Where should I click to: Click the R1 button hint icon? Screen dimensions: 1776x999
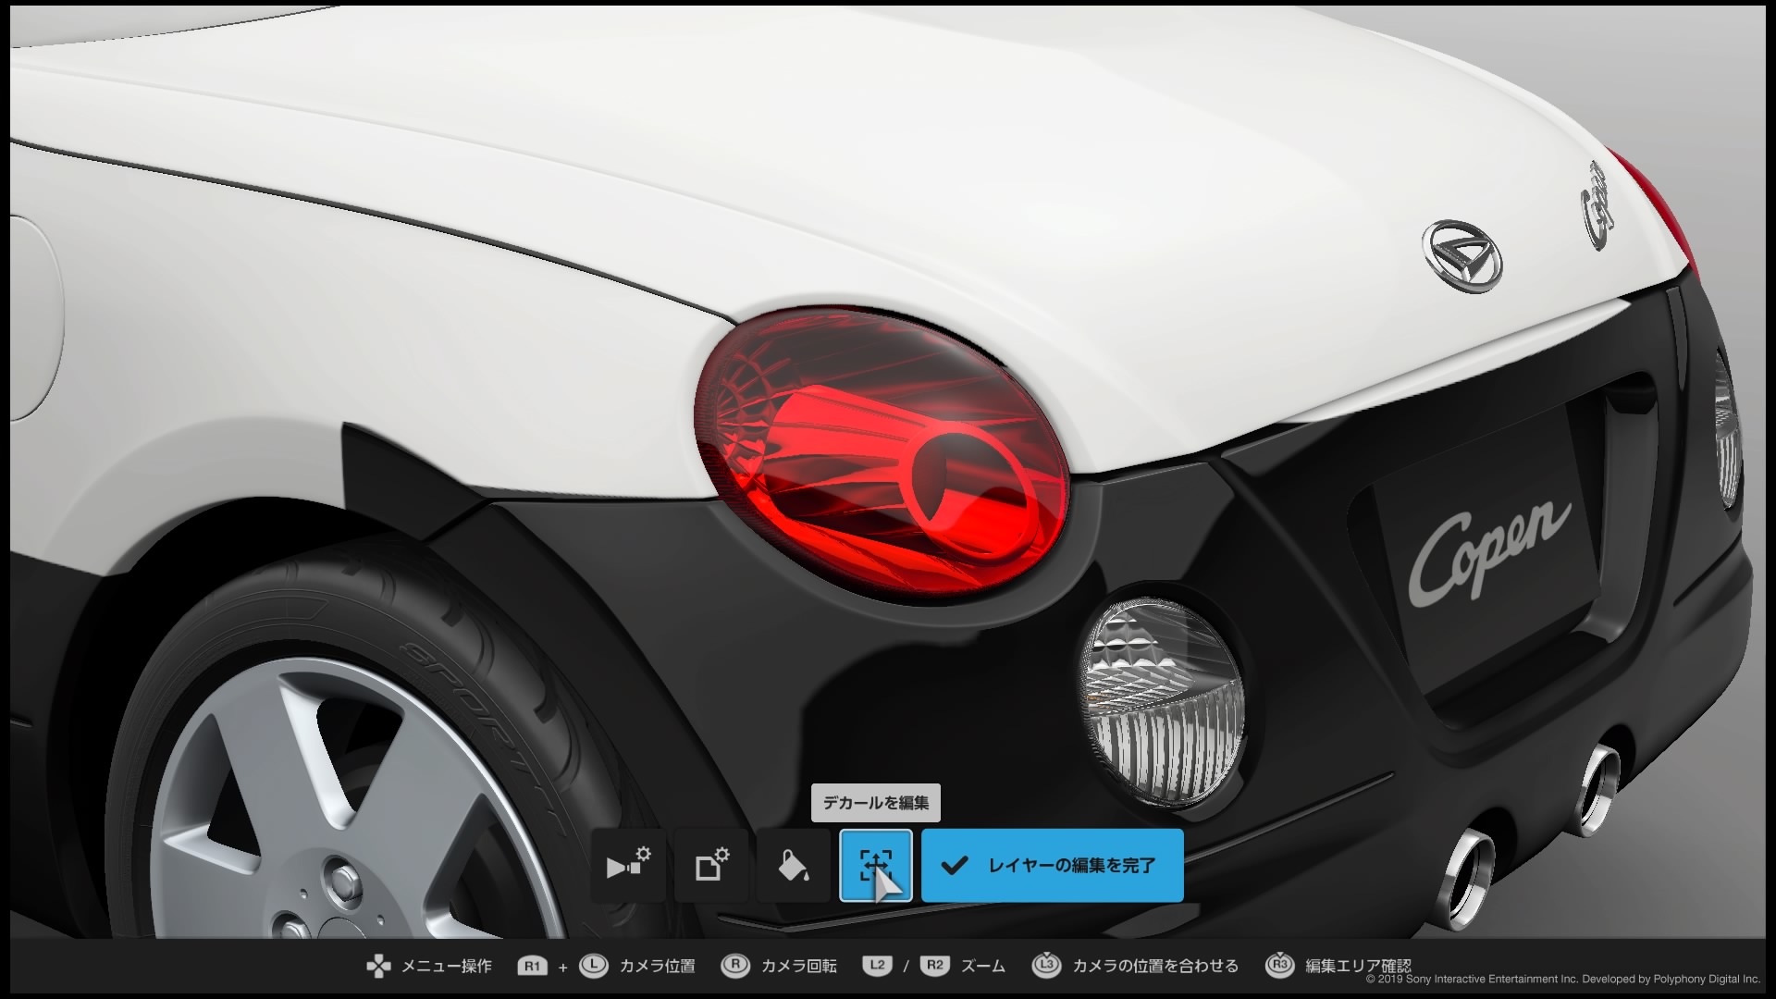(x=532, y=966)
